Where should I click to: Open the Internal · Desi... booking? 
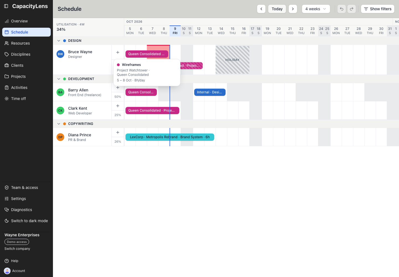210,92
